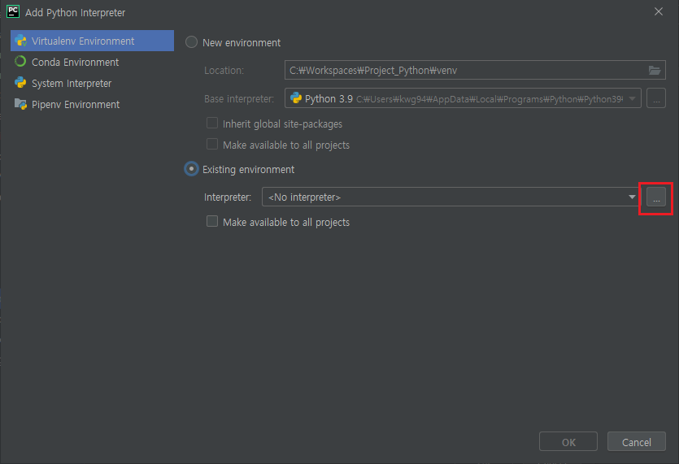Click the <No interpreter> combo box
Image resolution: width=679 pixels, height=464 pixels.
coord(450,197)
